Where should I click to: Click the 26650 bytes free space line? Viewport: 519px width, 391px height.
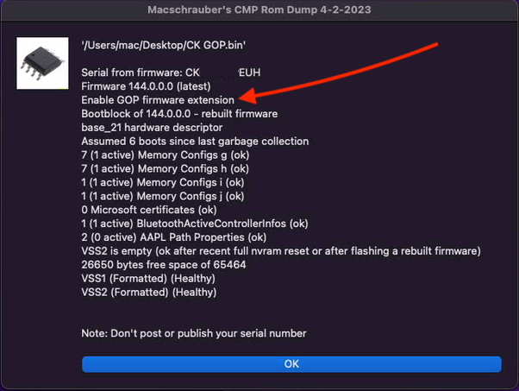164,265
